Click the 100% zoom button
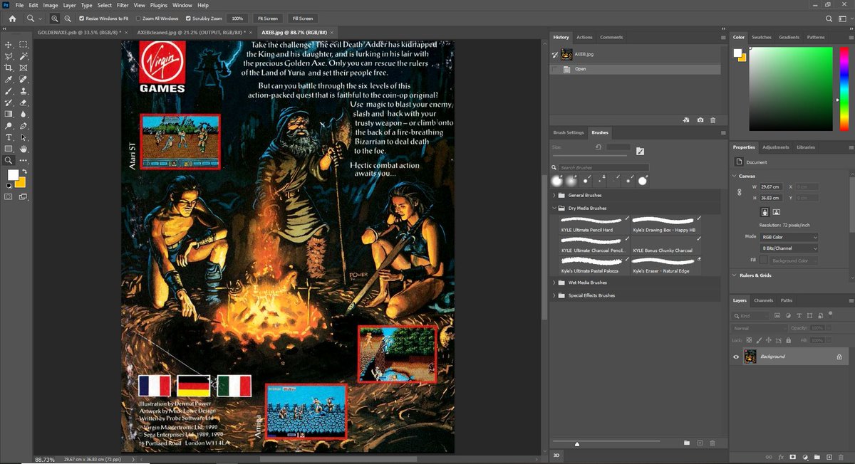The width and height of the screenshot is (855, 464). (x=237, y=19)
